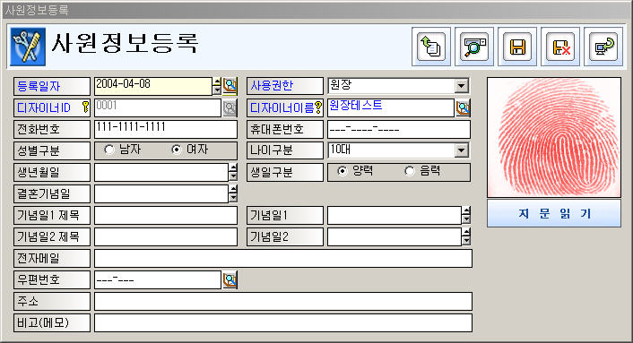Select the 남자 radio button
The height and width of the screenshot is (343, 633).
tap(109, 150)
